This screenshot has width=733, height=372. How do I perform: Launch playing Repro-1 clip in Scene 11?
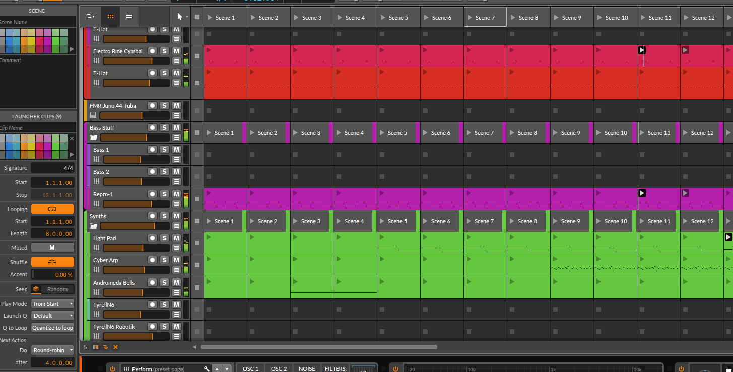coord(642,193)
